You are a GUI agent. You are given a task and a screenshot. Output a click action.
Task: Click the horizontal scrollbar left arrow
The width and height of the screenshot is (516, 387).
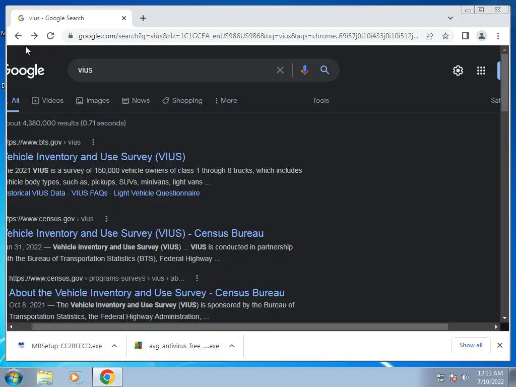click(11, 327)
